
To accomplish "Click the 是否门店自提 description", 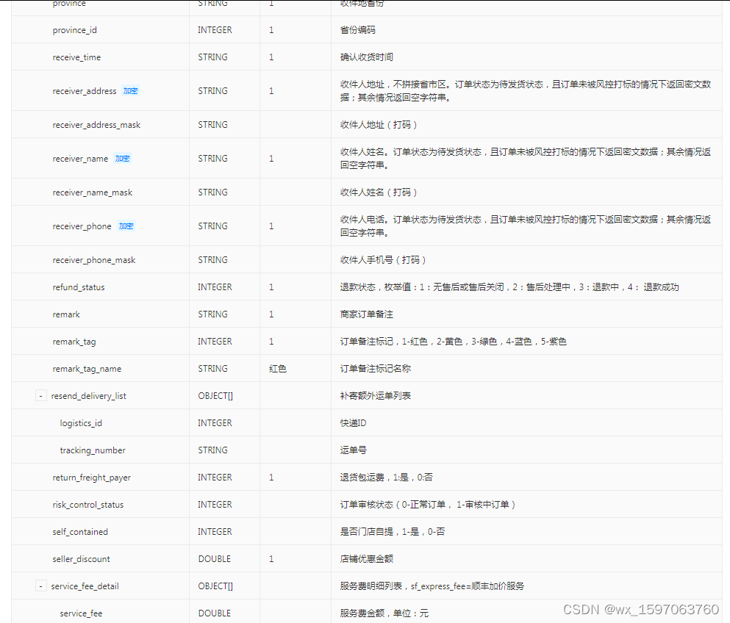I will coord(393,532).
